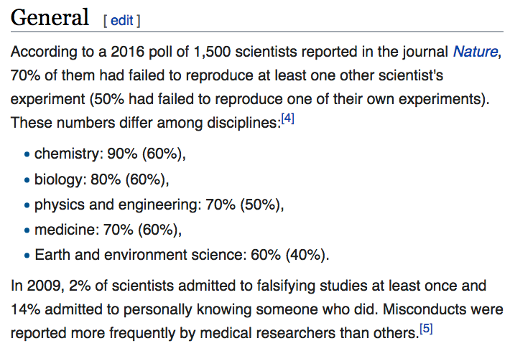Click the text "In 2009" in last paragraph
The width and height of the screenshot is (510, 351).
pos(36,286)
